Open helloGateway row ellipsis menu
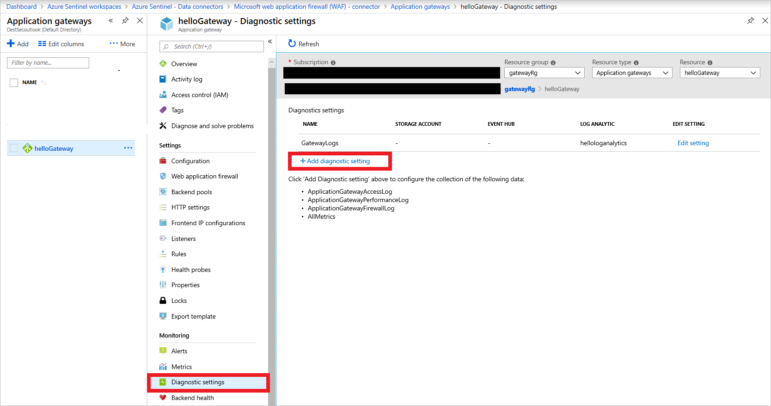The height and width of the screenshot is (406, 771). (x=128, y=148)
